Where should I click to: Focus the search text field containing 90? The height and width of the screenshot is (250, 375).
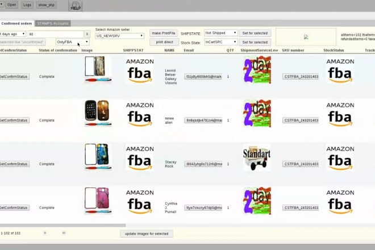pos(56,34)
